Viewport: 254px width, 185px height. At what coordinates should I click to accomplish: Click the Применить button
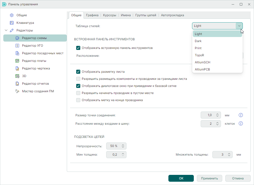point(209,178)
